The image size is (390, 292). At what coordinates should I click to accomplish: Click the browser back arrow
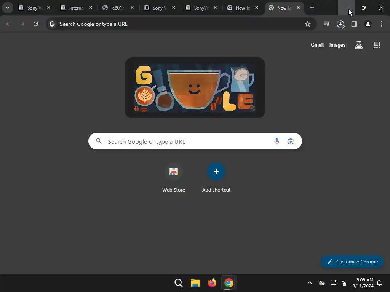click(8, 24)
